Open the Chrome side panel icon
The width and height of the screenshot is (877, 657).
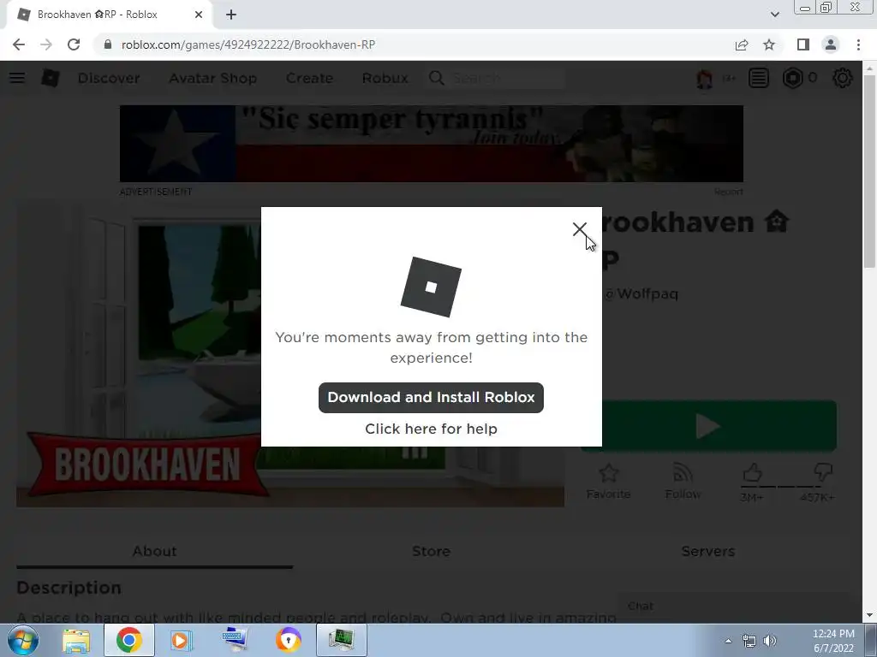[x=802, y=44]
